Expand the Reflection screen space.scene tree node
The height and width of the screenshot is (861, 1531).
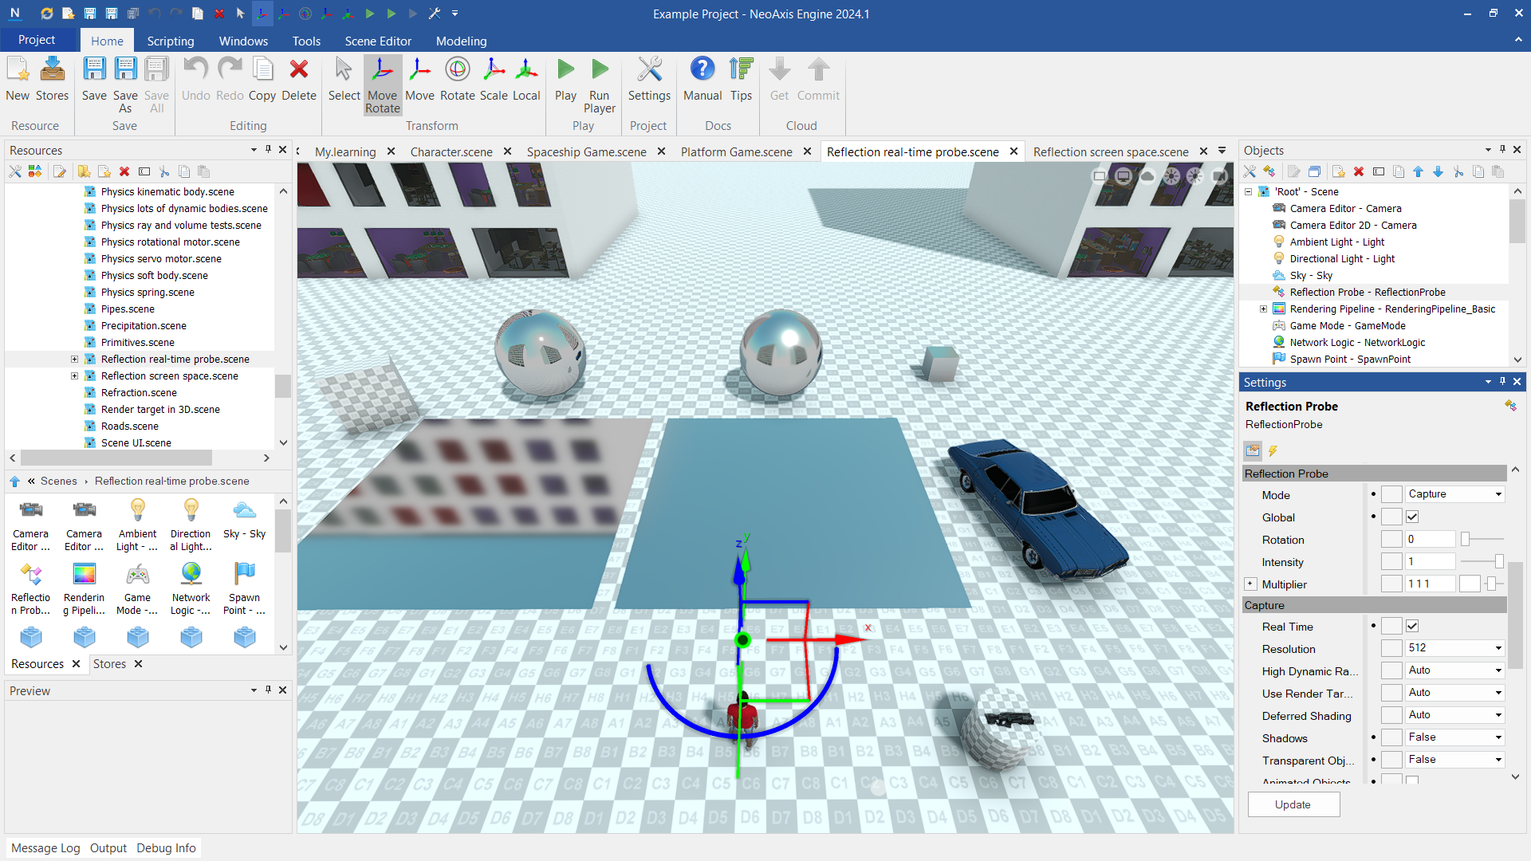point(74,375)
